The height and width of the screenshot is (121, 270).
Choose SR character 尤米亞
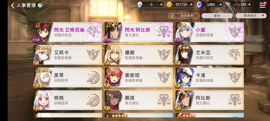click(210, 55)
